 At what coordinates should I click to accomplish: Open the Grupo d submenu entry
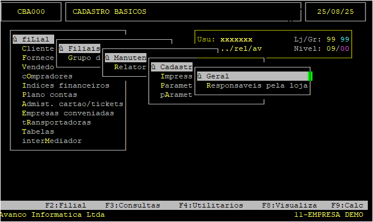tap(84, 58)
